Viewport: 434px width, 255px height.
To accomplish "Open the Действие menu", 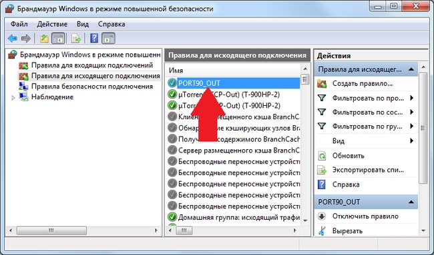I will coord(52,24).
